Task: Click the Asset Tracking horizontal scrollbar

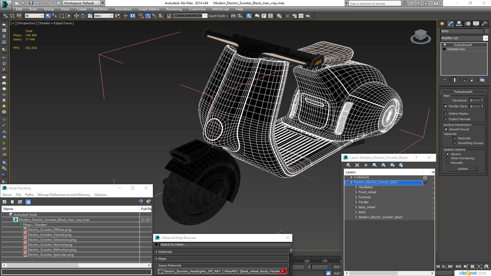Action: point(76,265)
